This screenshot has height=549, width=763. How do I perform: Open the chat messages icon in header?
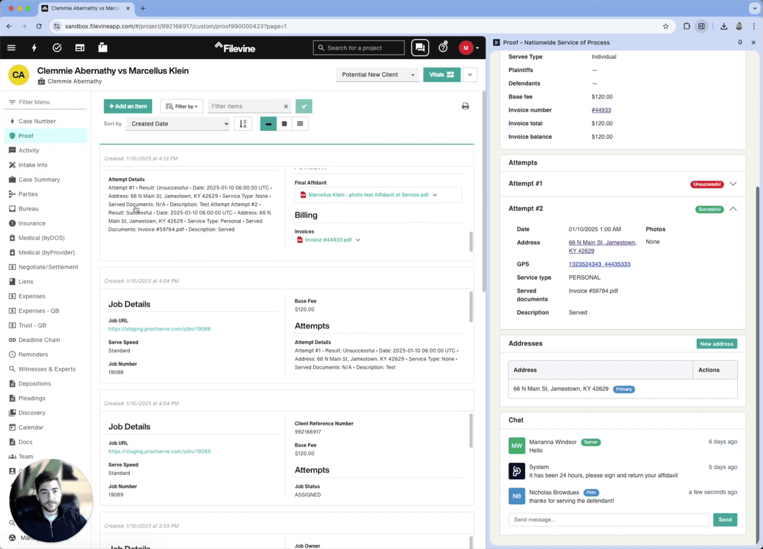(x=420, y=48)
